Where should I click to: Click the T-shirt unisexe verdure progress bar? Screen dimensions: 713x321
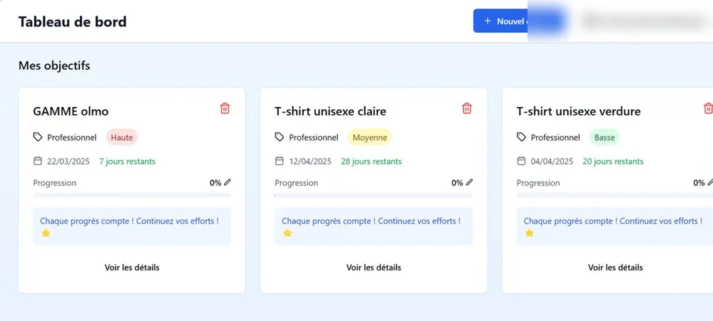click(615, 195)
